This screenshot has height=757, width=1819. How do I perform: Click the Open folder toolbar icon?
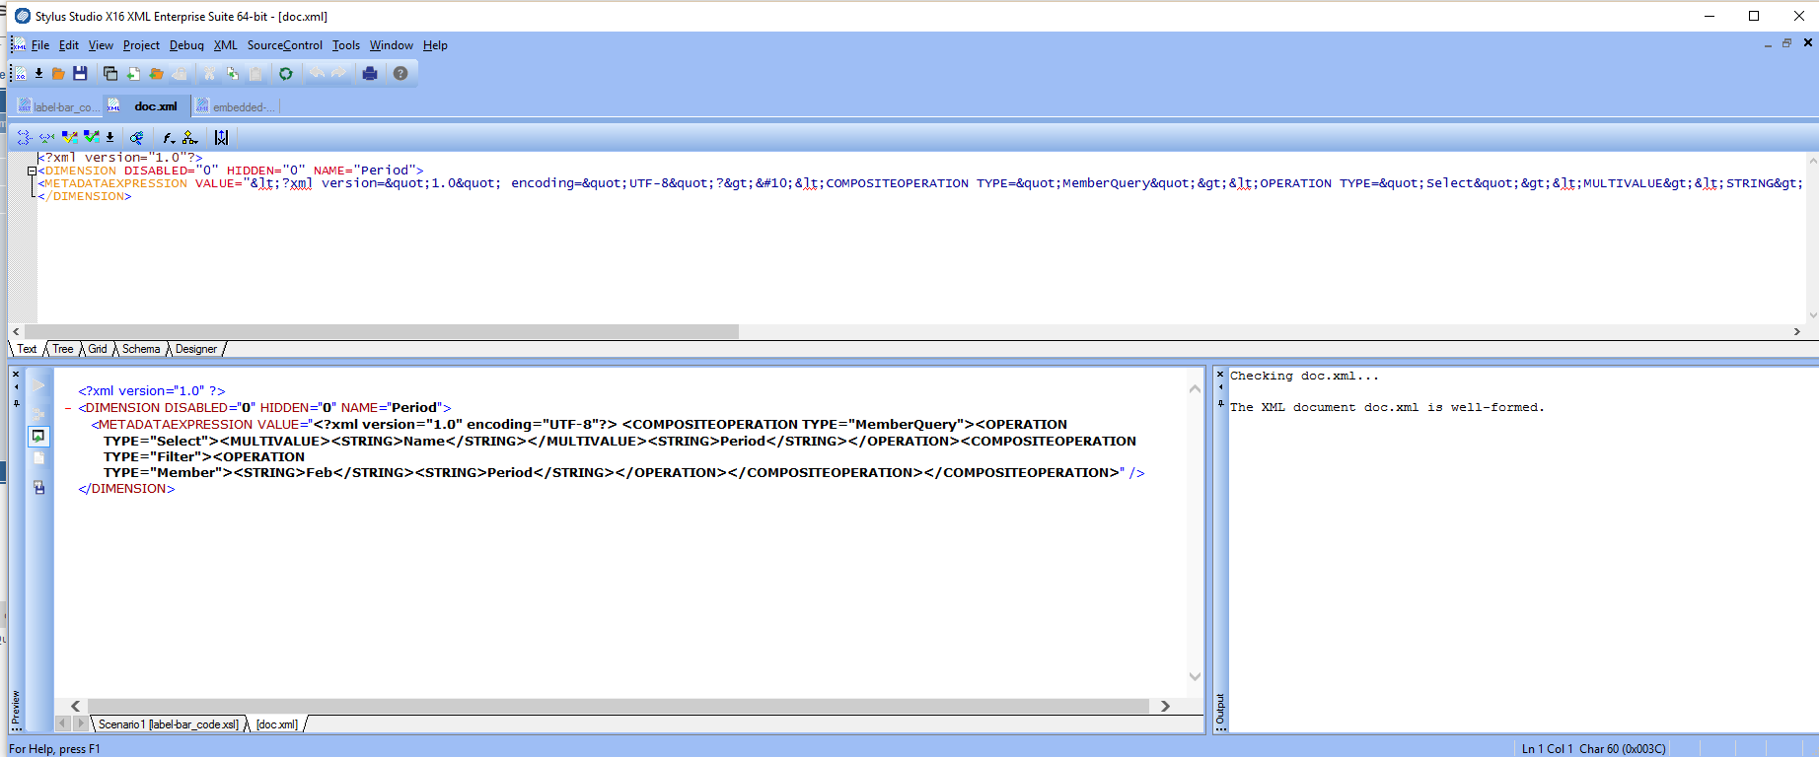click(58, 74)
